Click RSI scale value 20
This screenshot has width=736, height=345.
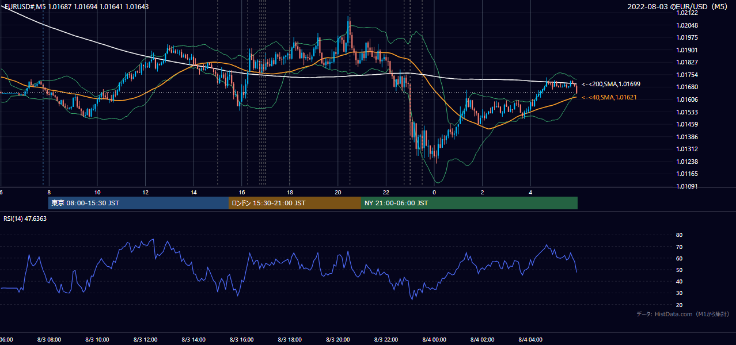679,305
